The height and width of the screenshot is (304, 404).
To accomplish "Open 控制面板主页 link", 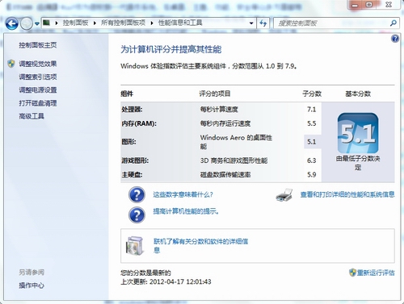I will pos(38,45).
